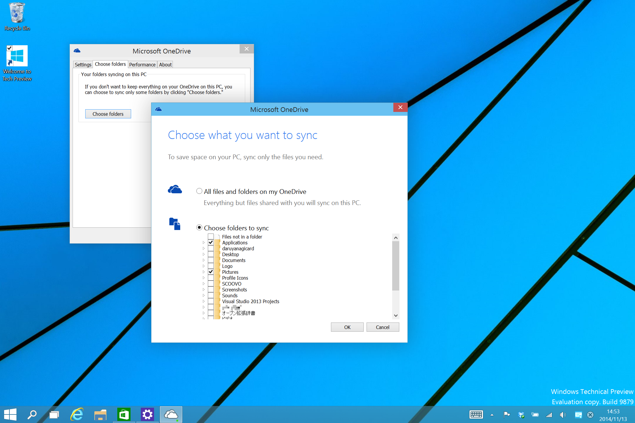
Task: Open the touch keyboard from the taskbar
Action: (476, 415)
